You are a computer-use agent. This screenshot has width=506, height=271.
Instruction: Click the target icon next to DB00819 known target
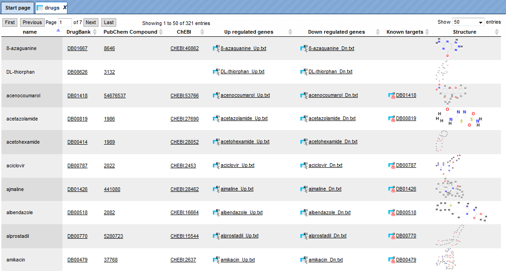point(392,118)
